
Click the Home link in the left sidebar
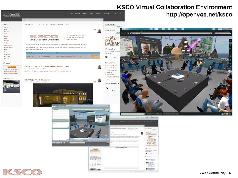6,27
